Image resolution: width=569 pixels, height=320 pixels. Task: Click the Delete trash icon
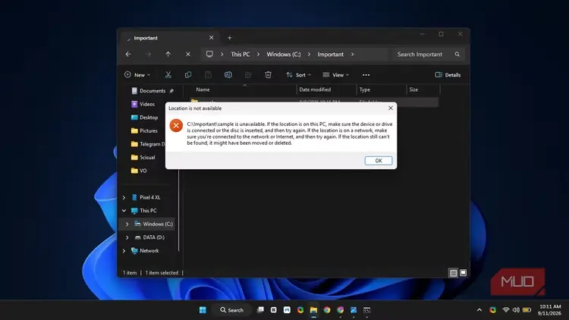pyautogui.click(x=268, y=75)
